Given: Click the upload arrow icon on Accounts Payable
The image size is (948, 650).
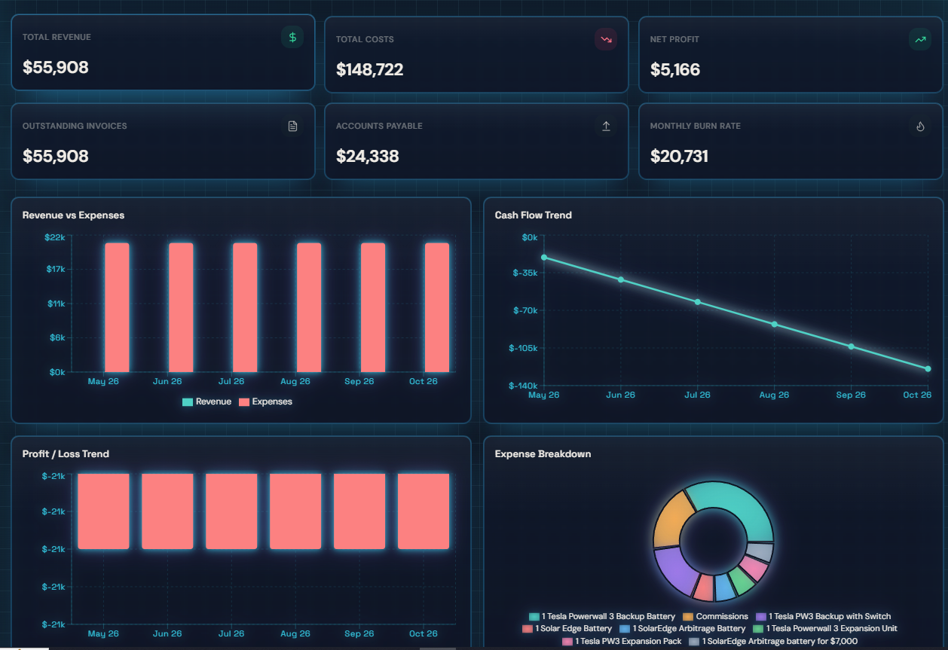Looking at the screenshot, I should [606, 126].
